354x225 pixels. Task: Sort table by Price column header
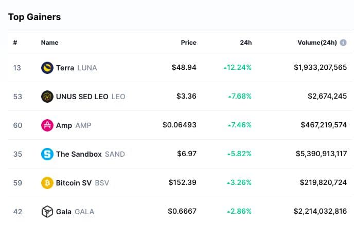(x=188, y=43)
